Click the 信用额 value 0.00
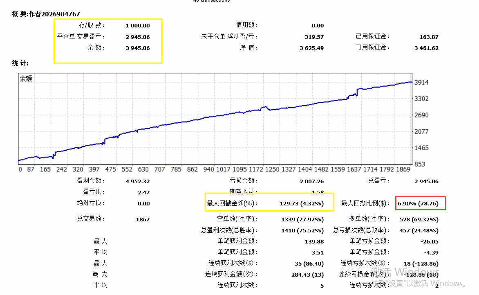 317,26
